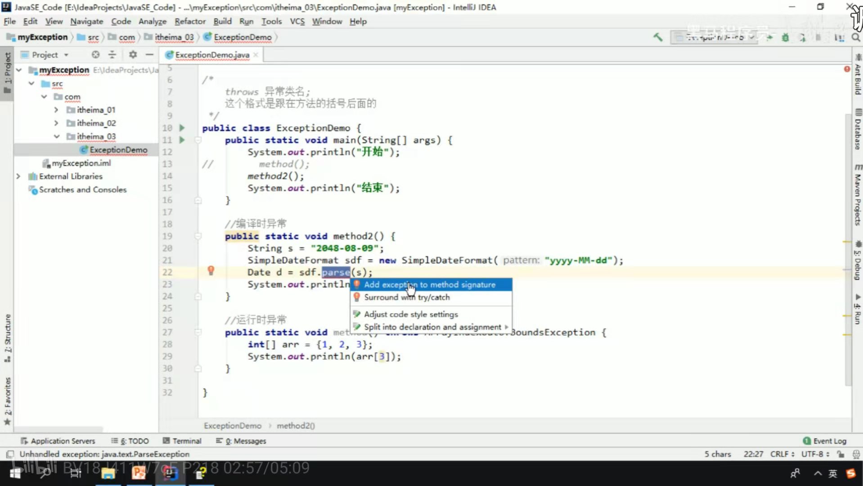Start debugging with the bug icon
Image resolution: width=863 pixels, height=486 pixels.
tap(785, 38)
